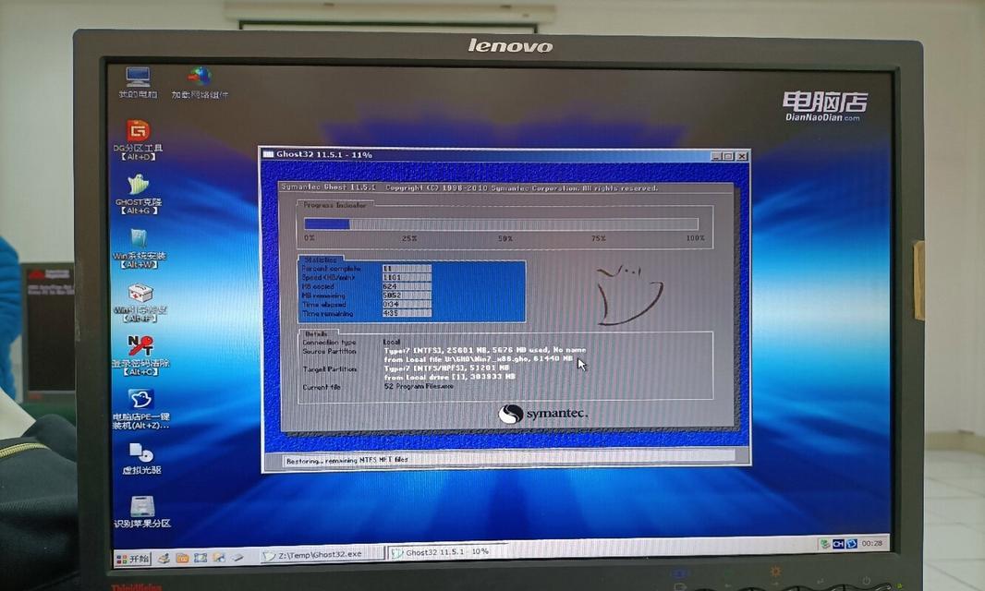
Task: Open the 虚拟光驱 virtual drive icon
Action: click(141, 458)
